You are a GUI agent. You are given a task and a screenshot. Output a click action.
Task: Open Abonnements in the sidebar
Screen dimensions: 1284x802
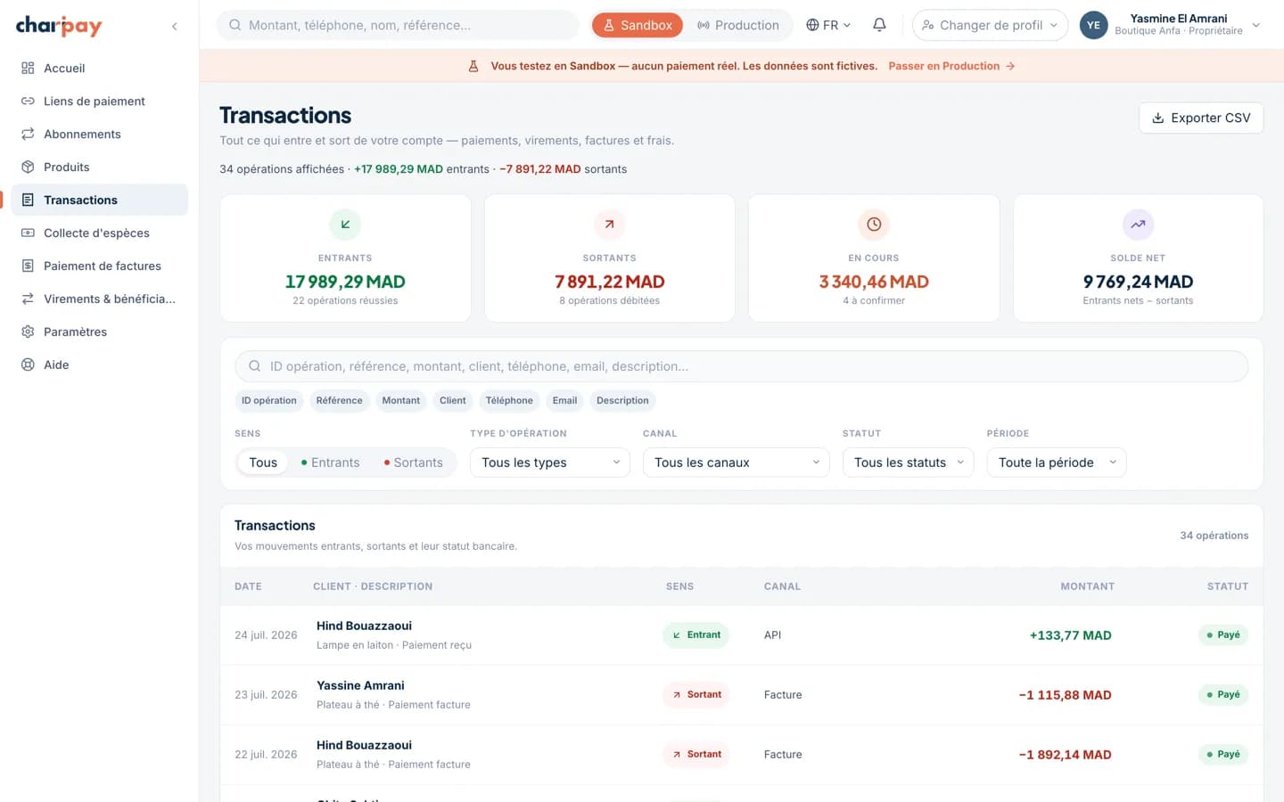coord(100,134)
